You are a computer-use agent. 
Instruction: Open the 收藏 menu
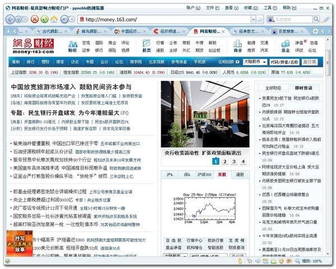click(251, 8)
